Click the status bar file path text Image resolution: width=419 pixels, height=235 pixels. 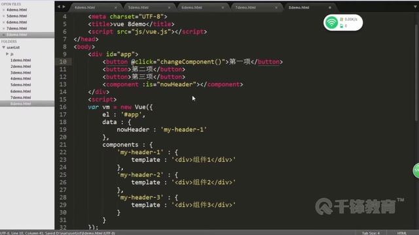coord(80,233)
